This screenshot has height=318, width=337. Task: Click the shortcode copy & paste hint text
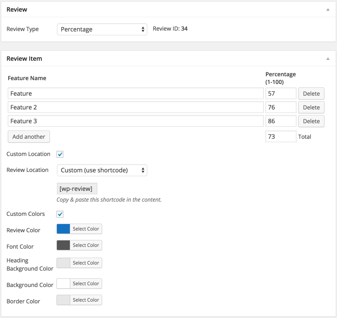click(x=109, y=200)
